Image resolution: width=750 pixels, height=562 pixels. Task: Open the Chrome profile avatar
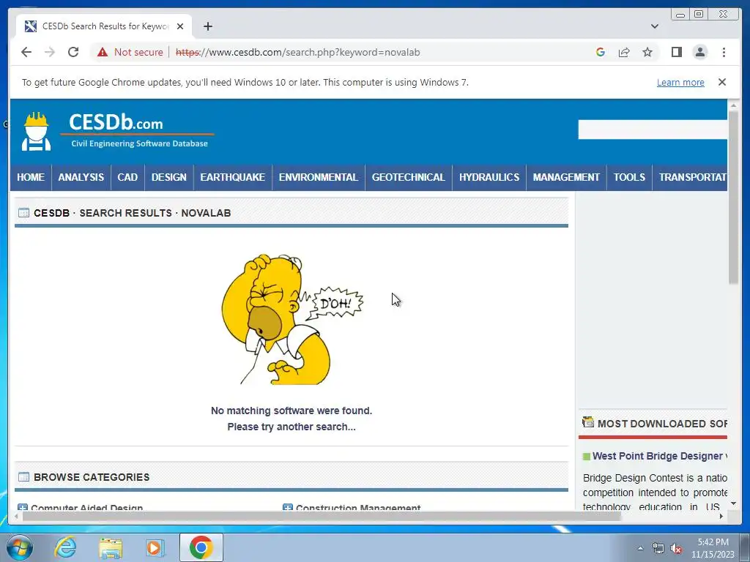pyautogui.click(x=699, y=52)
